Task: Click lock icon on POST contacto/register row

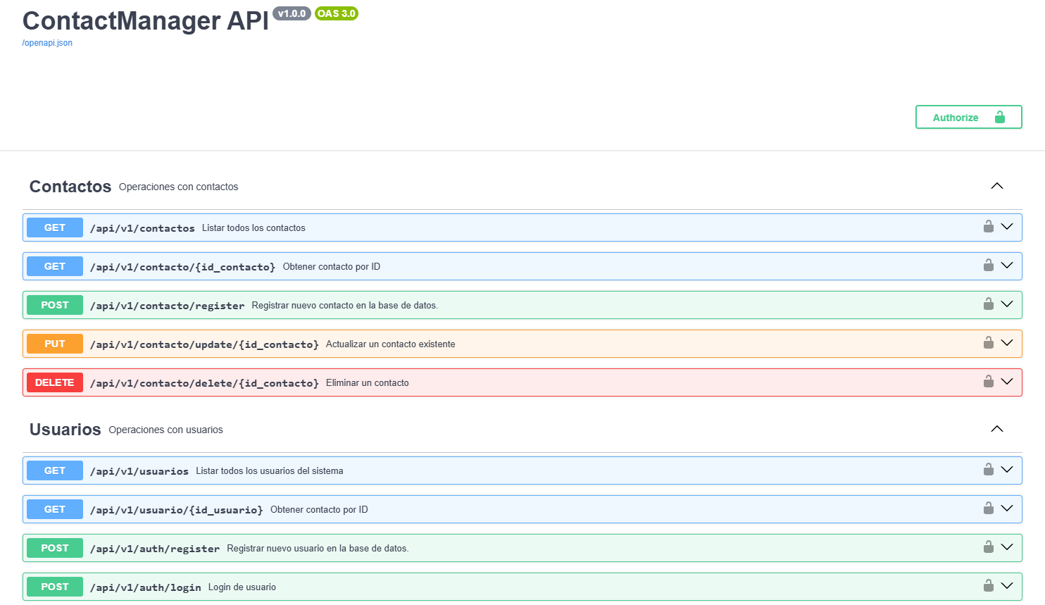Action: 989,304
